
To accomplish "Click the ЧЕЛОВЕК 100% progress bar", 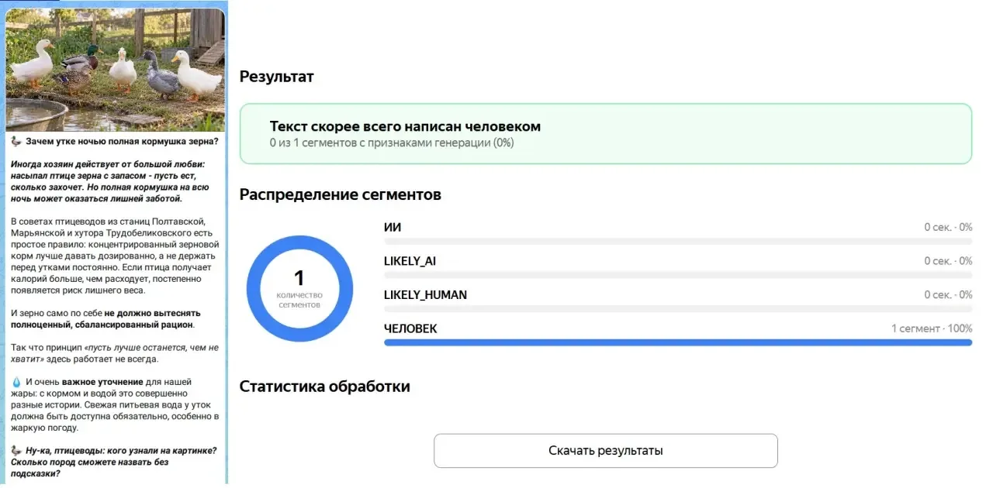I will (x=678, y=342).
